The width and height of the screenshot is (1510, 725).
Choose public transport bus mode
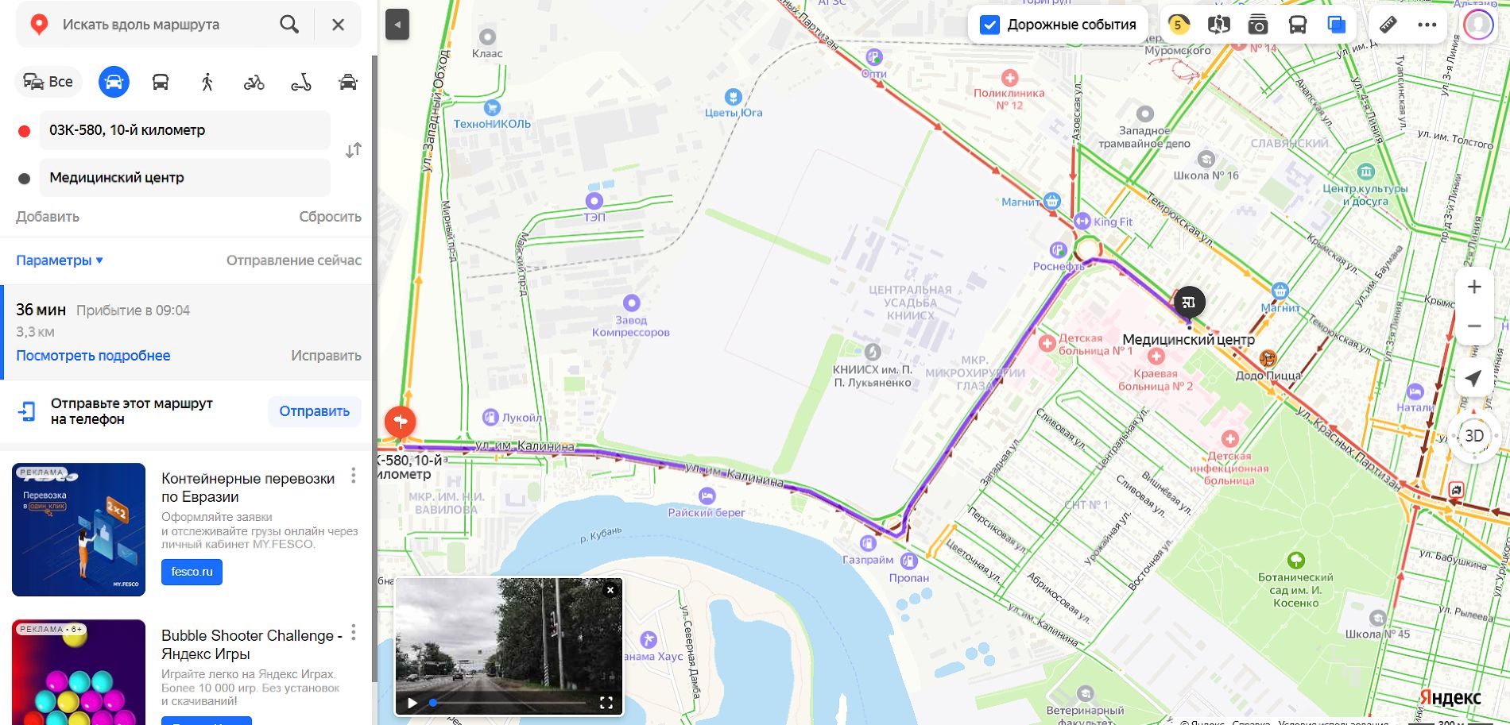161,82
